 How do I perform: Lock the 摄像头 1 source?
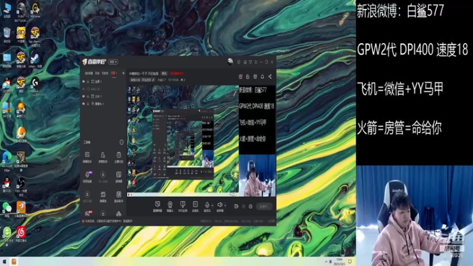88,103
